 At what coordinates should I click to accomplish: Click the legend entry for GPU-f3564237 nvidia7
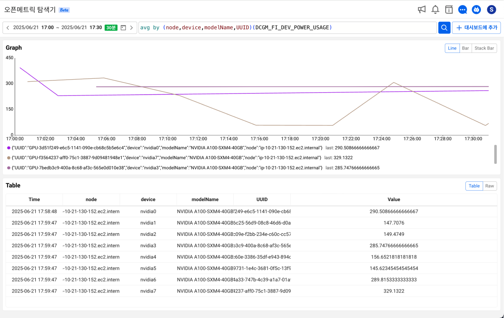167,158
